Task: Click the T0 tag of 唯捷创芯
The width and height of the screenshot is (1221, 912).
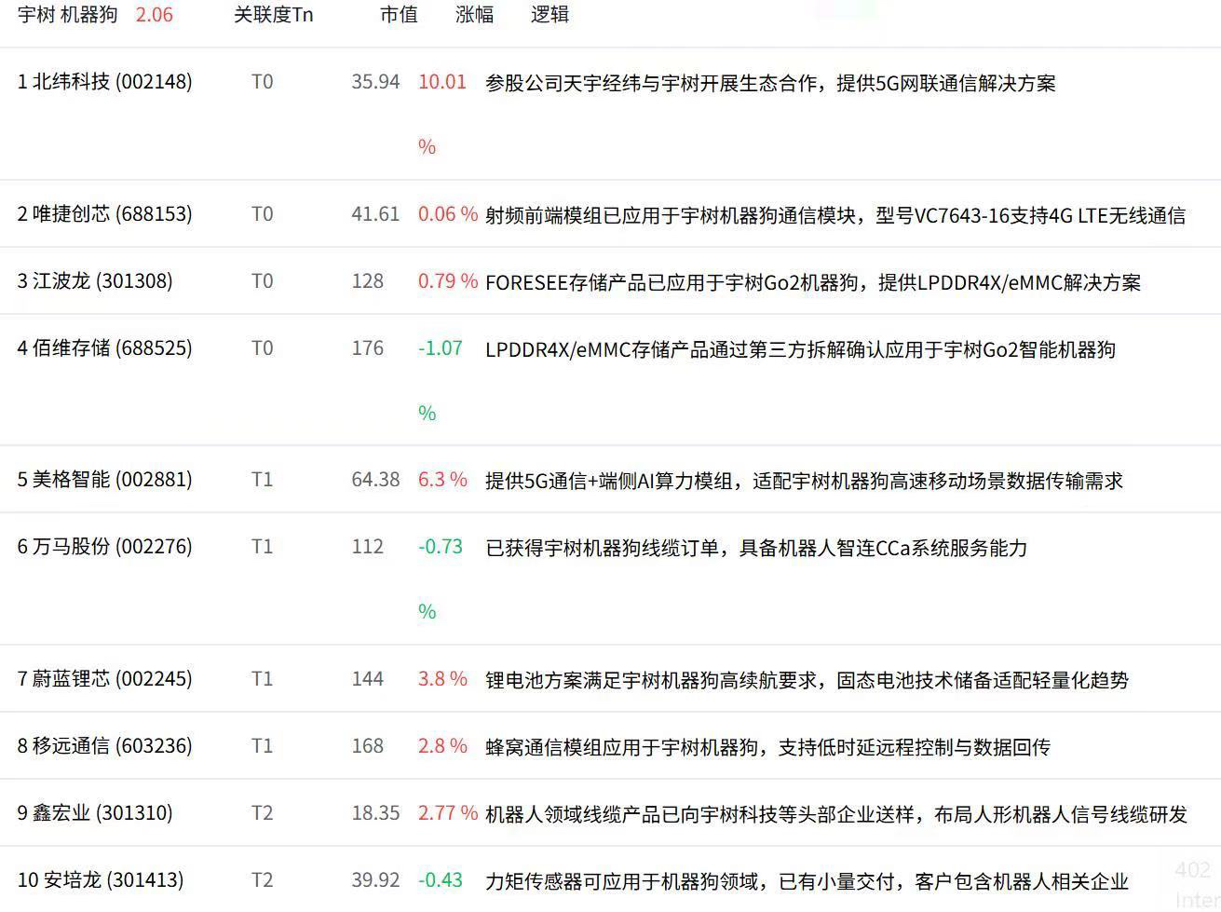Action: 263,214
